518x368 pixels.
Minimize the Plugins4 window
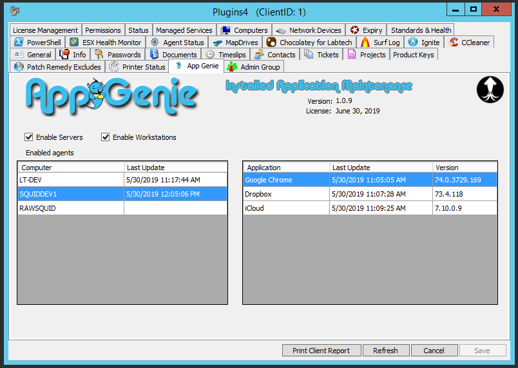tap(456, 9)
